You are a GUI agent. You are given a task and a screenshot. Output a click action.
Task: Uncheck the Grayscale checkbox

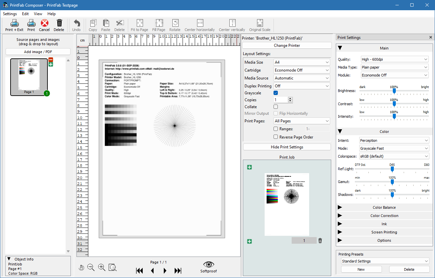(x=276, y=93)
